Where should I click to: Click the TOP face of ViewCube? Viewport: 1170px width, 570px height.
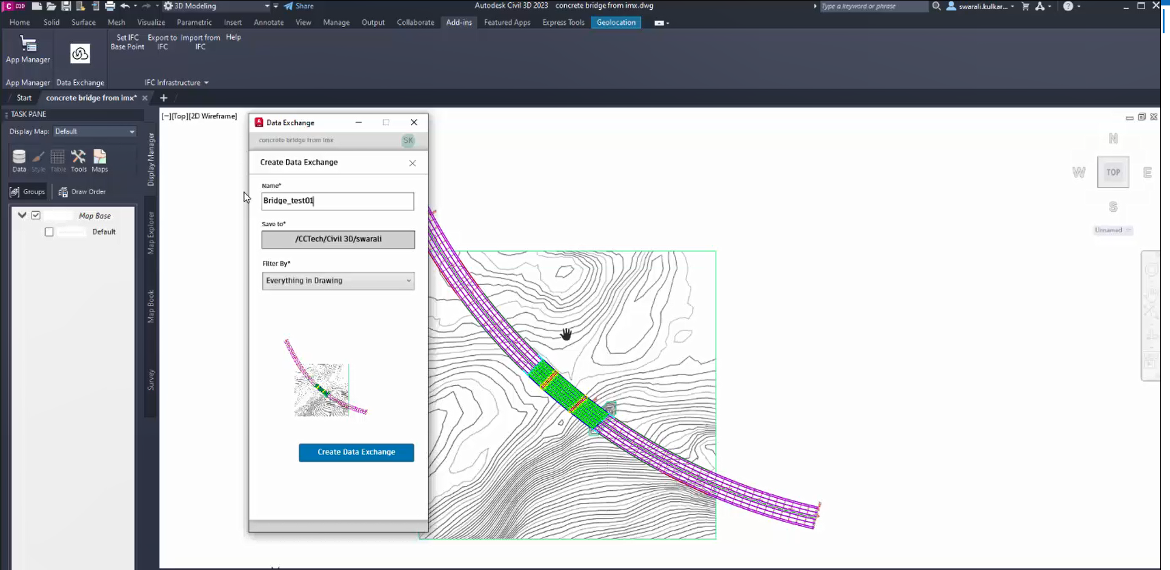(1112, 172)
